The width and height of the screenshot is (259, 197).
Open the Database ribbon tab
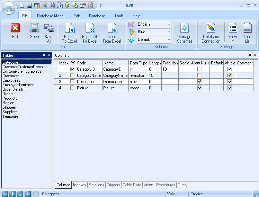click(x=97, y=16)
